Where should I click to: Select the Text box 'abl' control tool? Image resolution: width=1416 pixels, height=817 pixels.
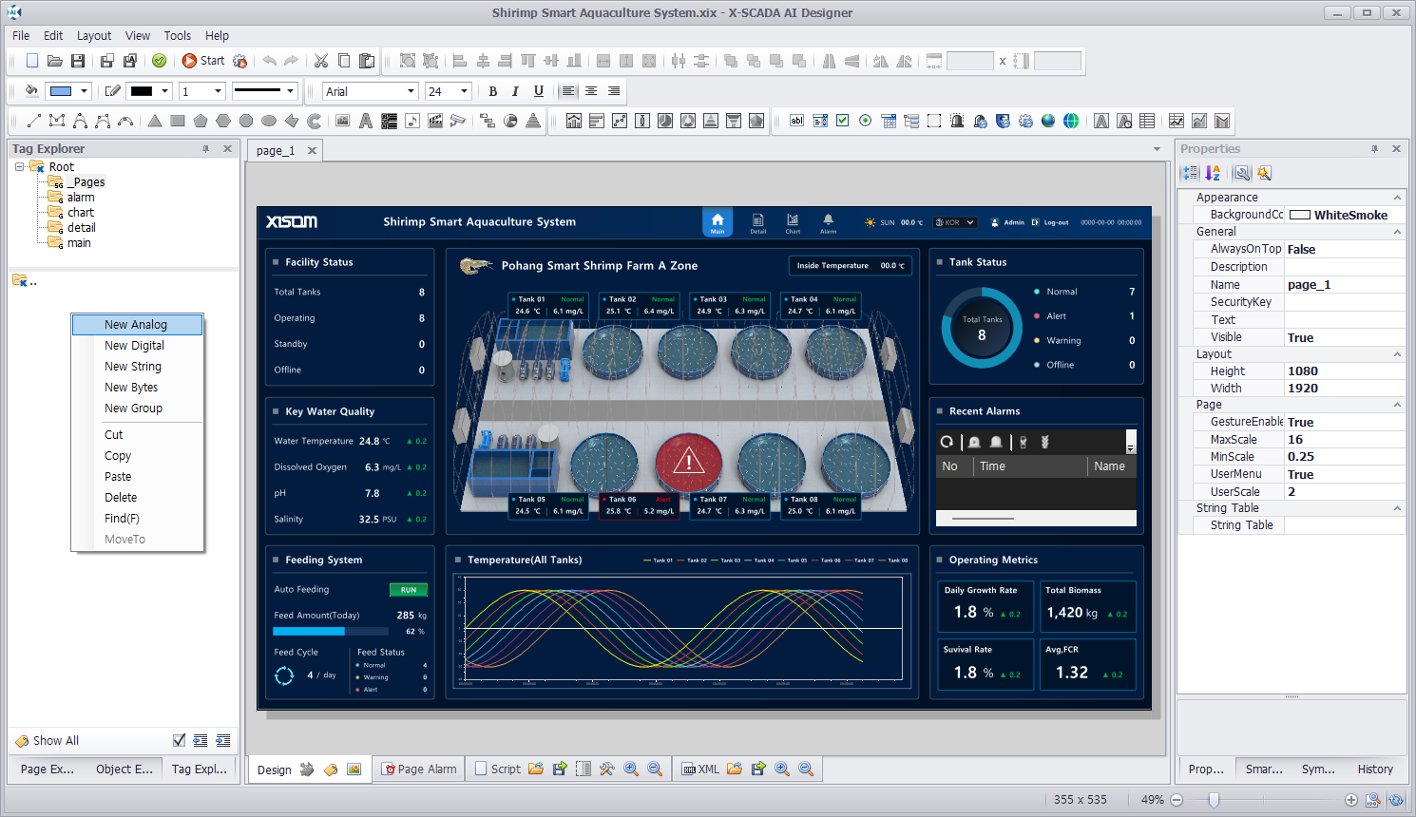click(x=797, y=121)
